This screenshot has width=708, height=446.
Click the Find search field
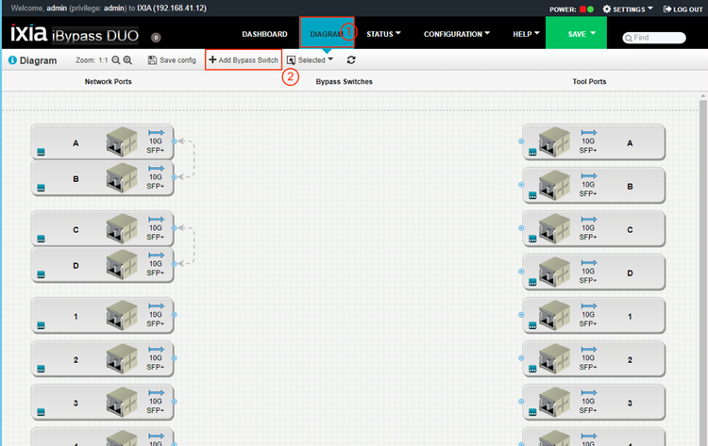[x=654, y=38]
